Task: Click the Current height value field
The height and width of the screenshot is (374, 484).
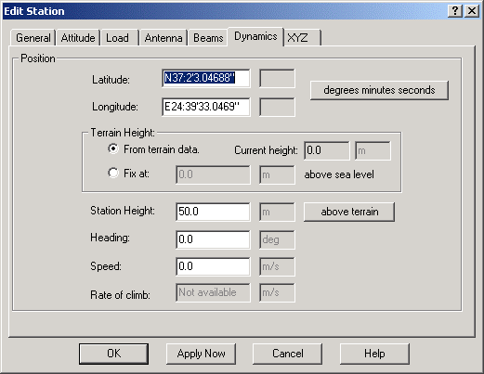Action: (x=327, y=150)
